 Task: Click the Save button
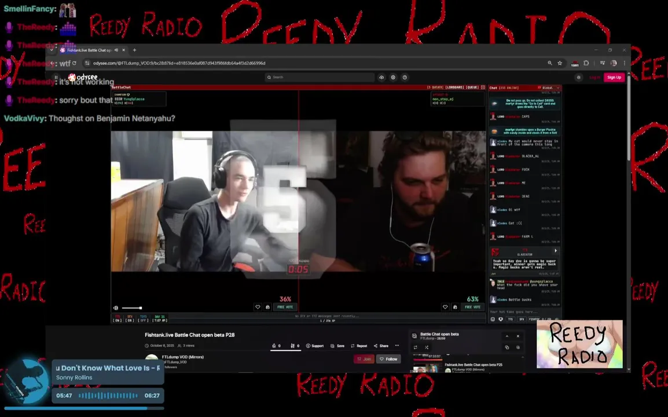tap(337, 346)
